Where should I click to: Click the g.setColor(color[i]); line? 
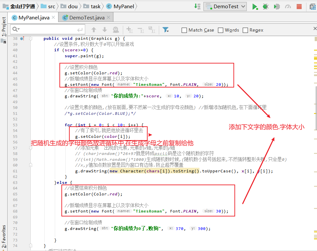coord(103,137)
